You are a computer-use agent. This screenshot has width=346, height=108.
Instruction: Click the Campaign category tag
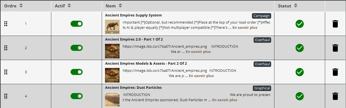tap(262, 16)
